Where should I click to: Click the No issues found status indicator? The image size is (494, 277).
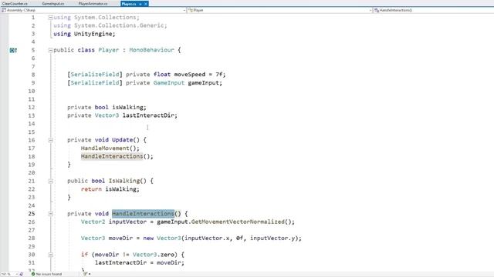(46, 274)
